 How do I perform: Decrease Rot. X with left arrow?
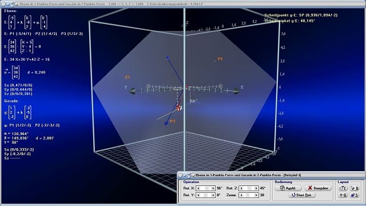click(x=198, y=188)
